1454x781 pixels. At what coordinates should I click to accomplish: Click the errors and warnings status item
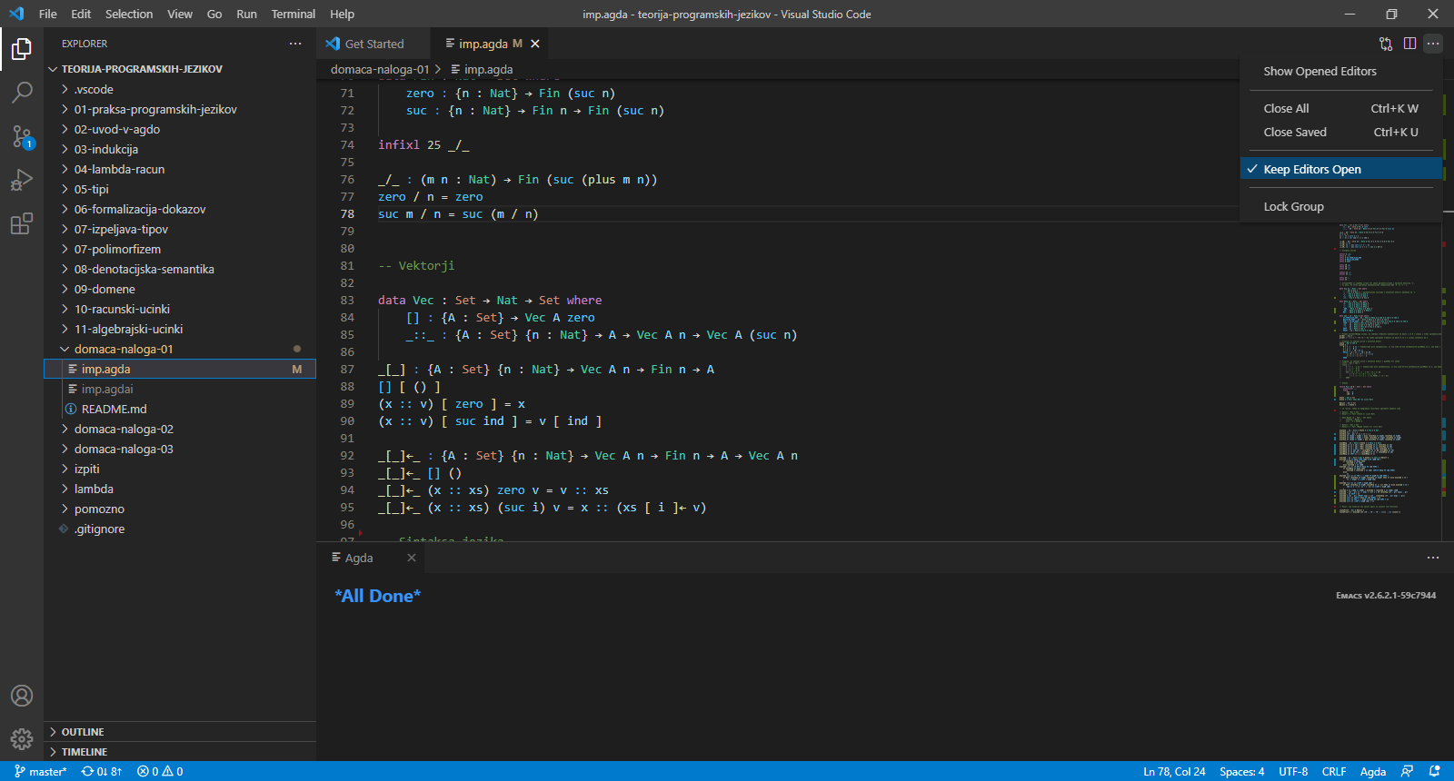click(x=160, y=771)
